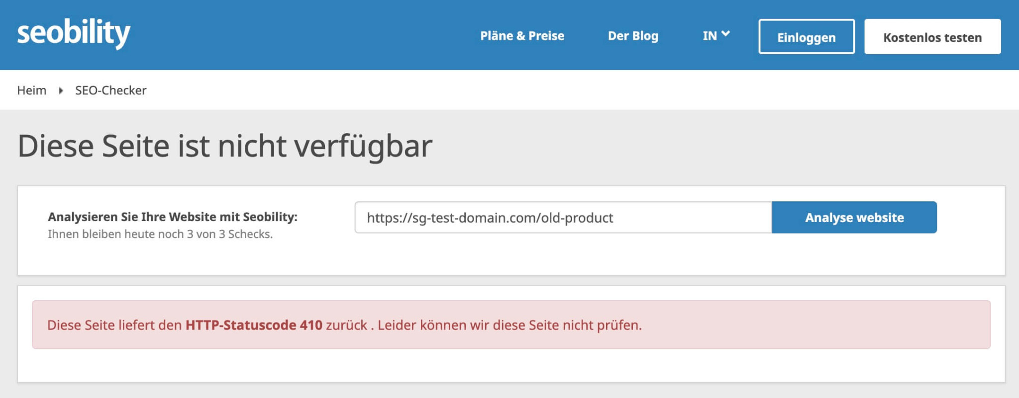Start free trial with Kostenlos testen
This screenshot has height=398, width=1019.
point(932,37)
